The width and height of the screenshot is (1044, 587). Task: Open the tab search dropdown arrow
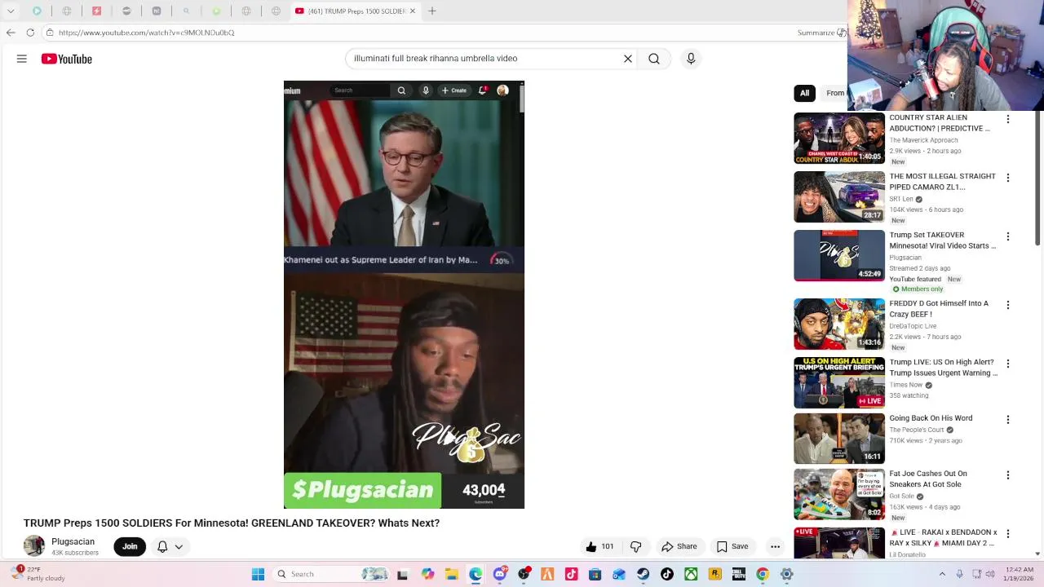(x=11, y=11)
